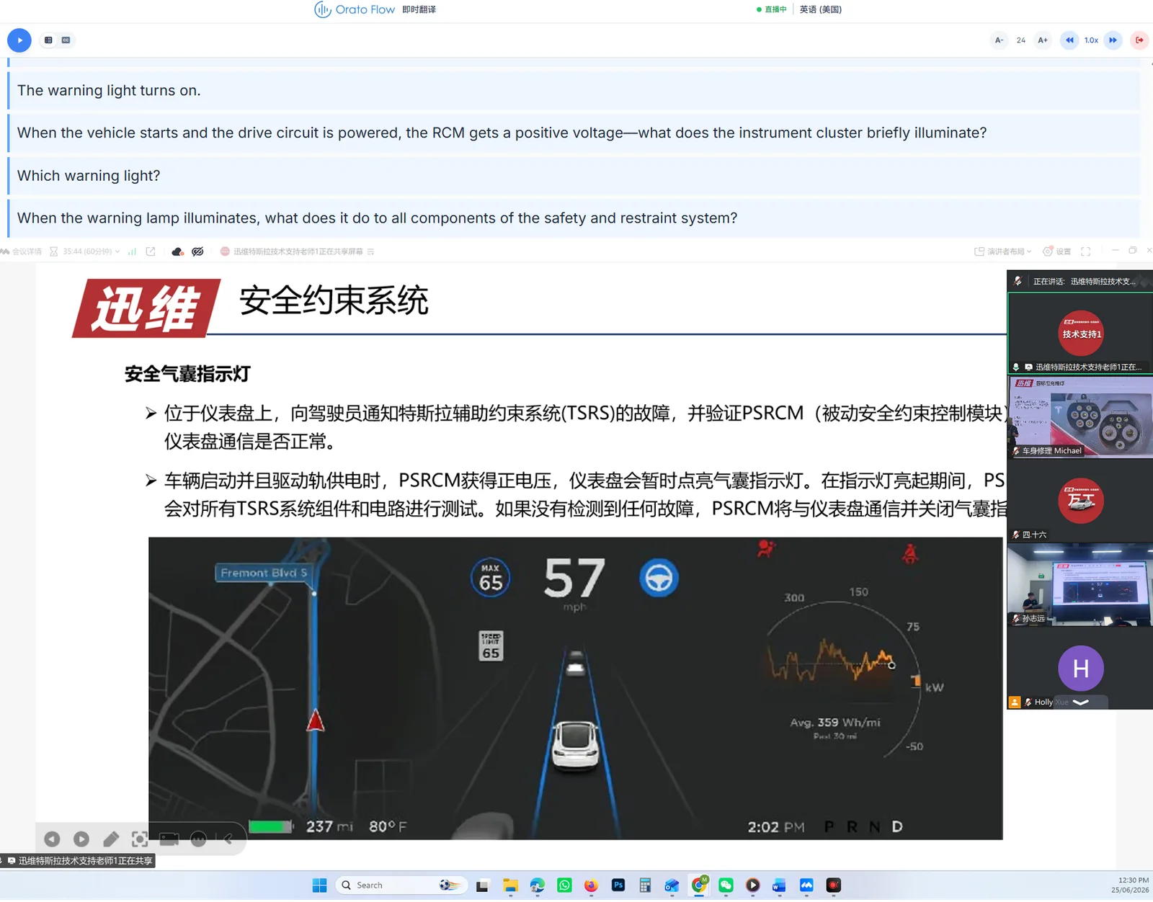Select the transcript line "Which warning light?"

[574, 176]
